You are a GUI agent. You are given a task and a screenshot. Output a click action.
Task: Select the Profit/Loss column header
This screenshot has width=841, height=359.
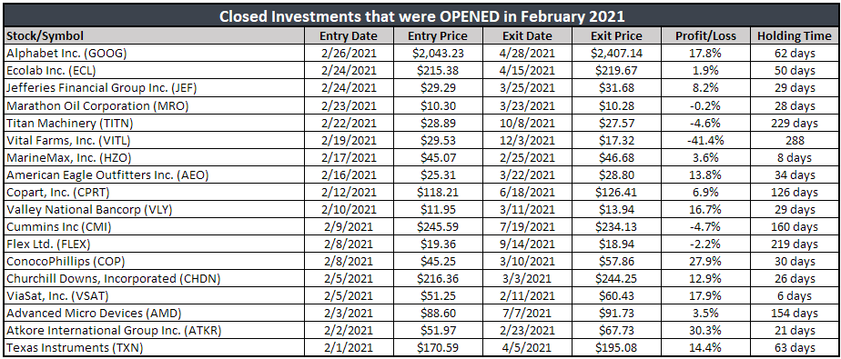tap(706, 36)
